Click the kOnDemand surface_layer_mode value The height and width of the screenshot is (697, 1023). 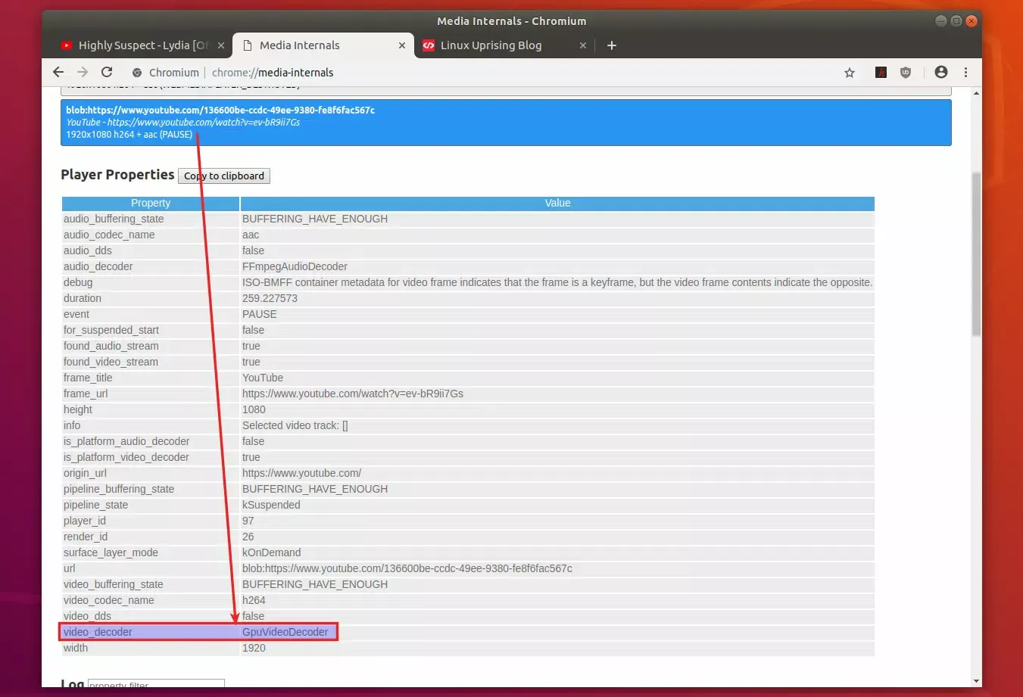click(x=271, y=552)
